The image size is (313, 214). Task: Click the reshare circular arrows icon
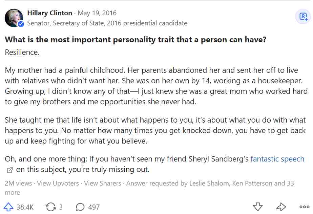coord(51,207)
